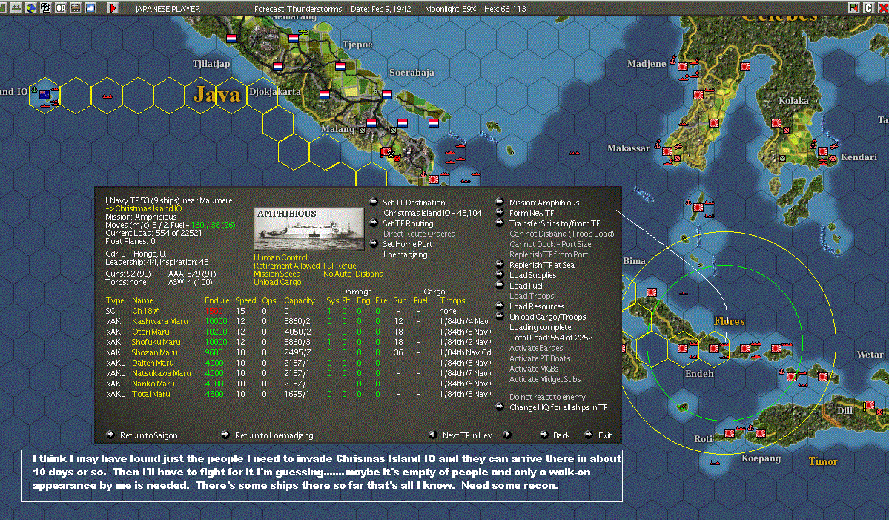Screen dimensions: 889x520
Task: Toggle No Auto-Disband setting
Action: 353,274
